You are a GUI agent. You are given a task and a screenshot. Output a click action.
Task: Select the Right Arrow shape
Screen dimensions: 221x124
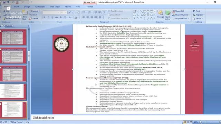(145, 15)
